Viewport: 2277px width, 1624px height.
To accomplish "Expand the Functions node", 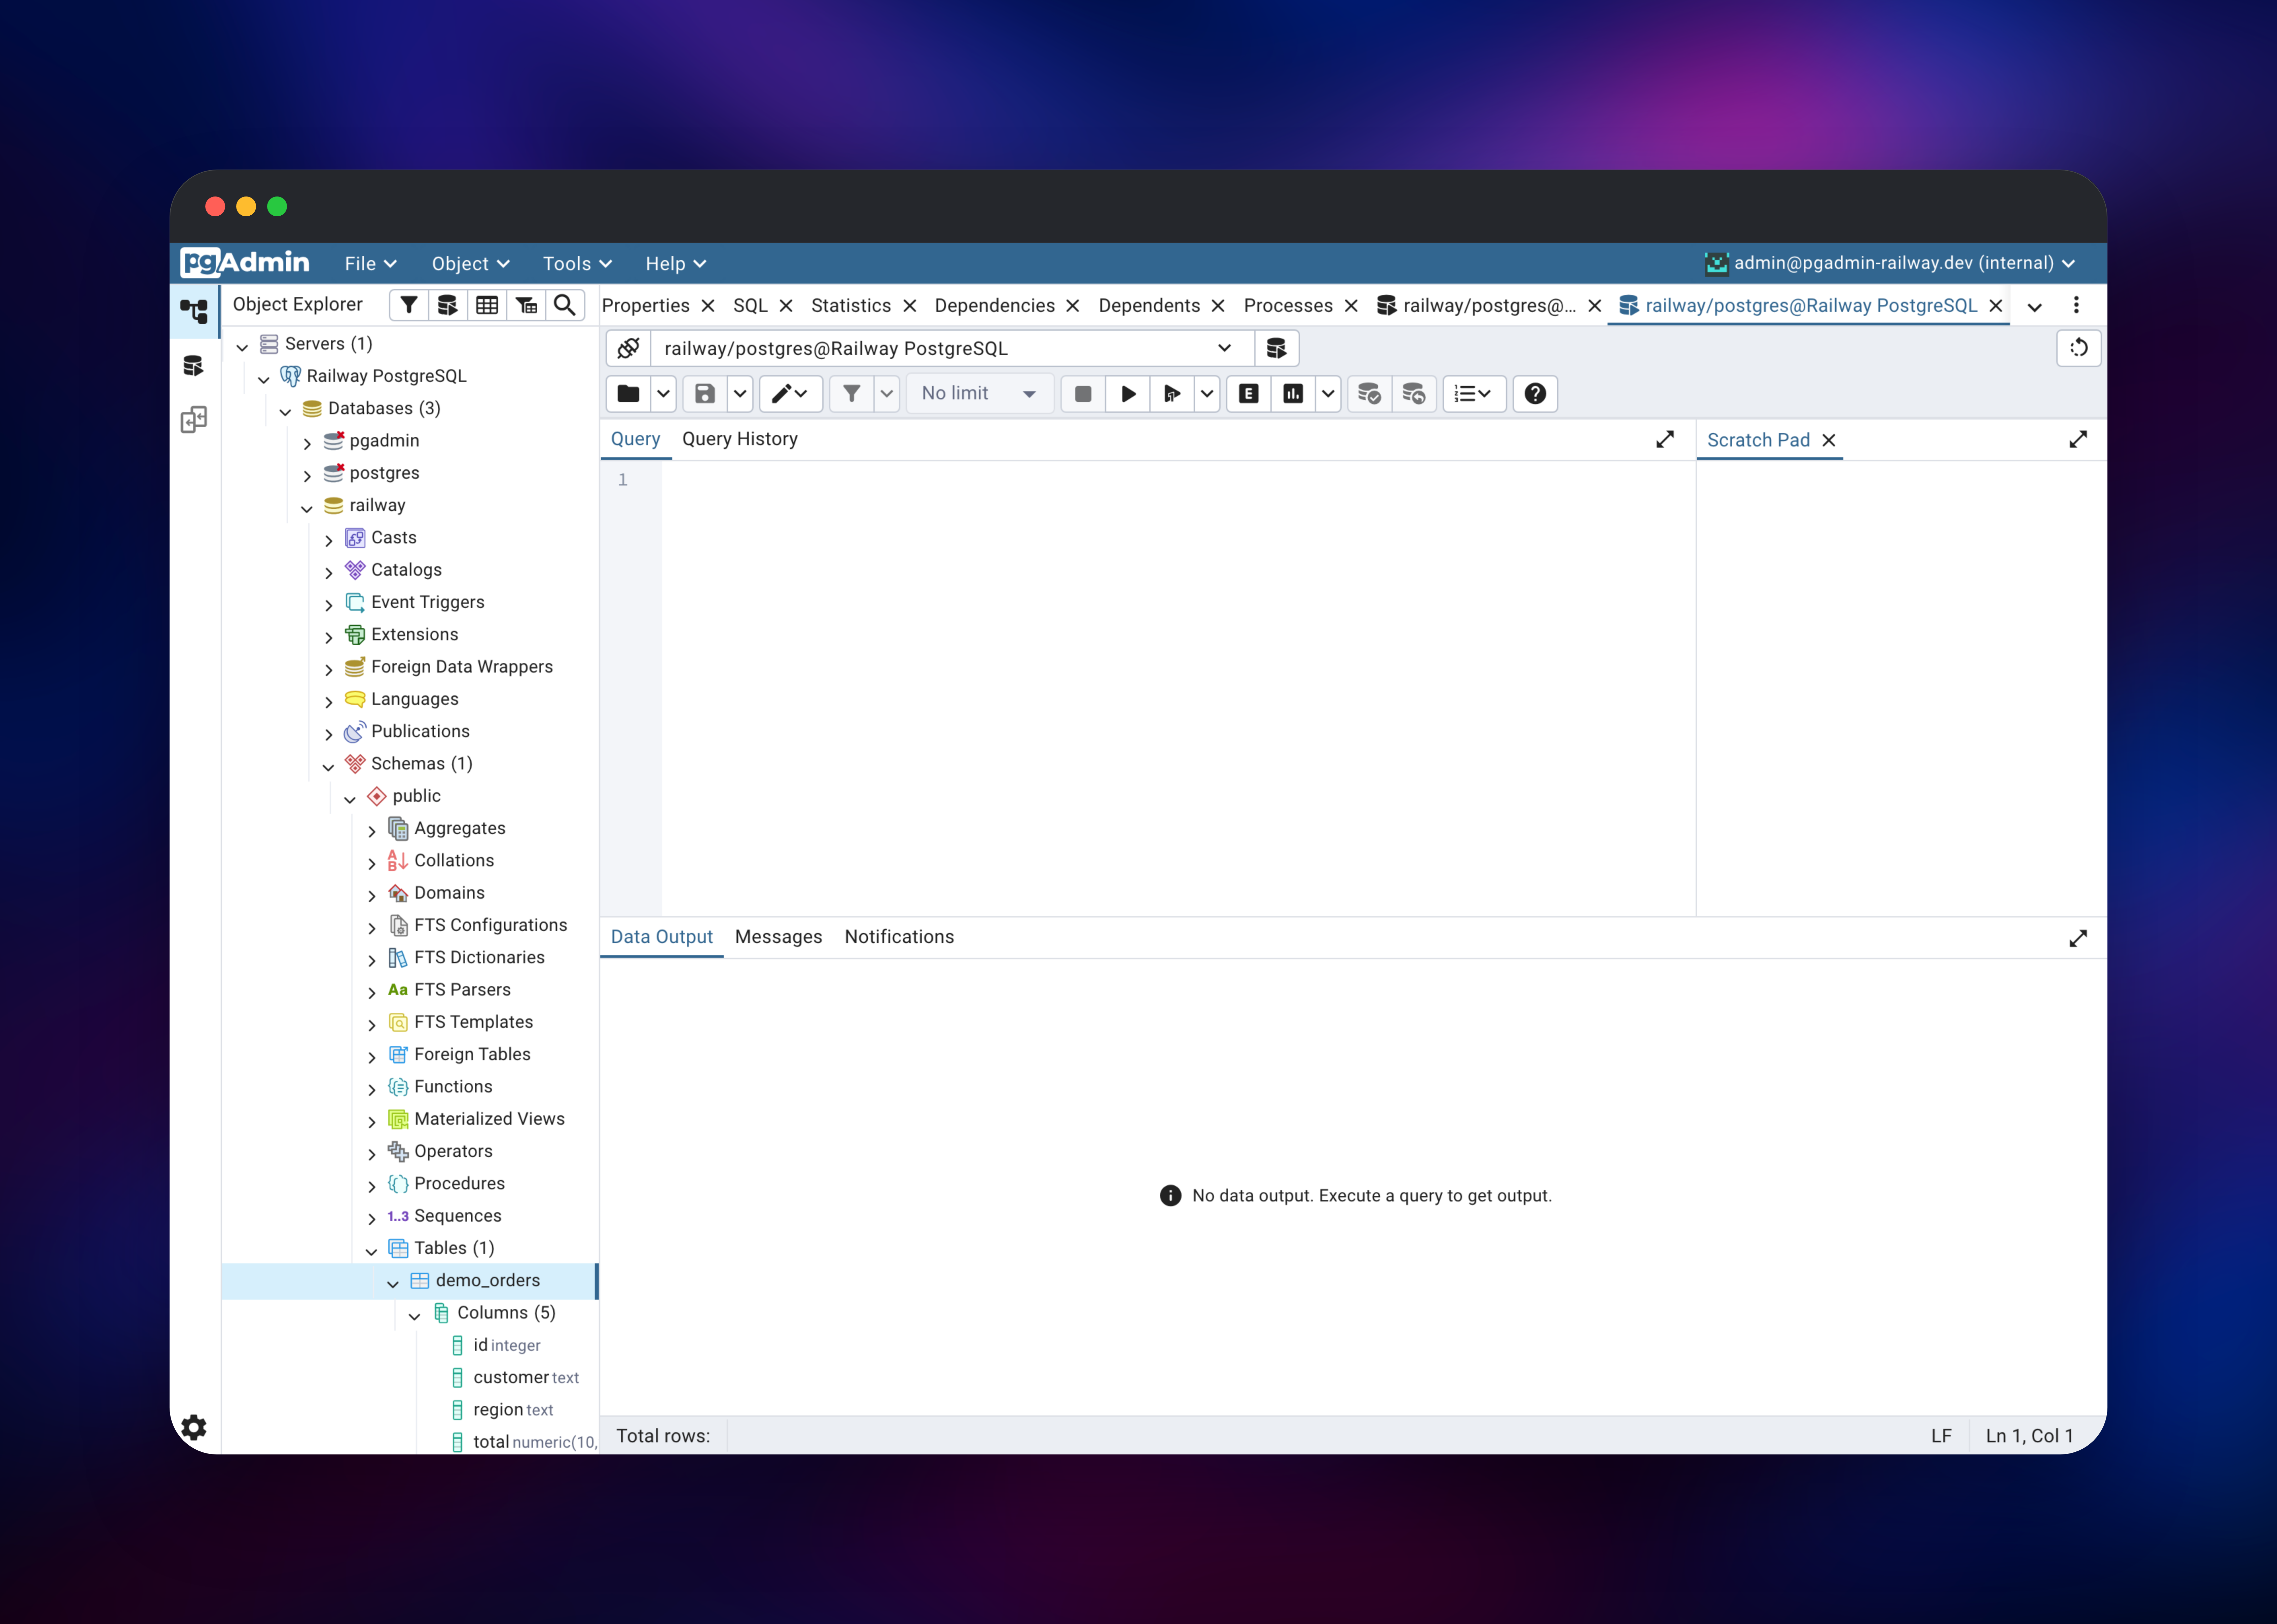I will (x=372, y=1089).
